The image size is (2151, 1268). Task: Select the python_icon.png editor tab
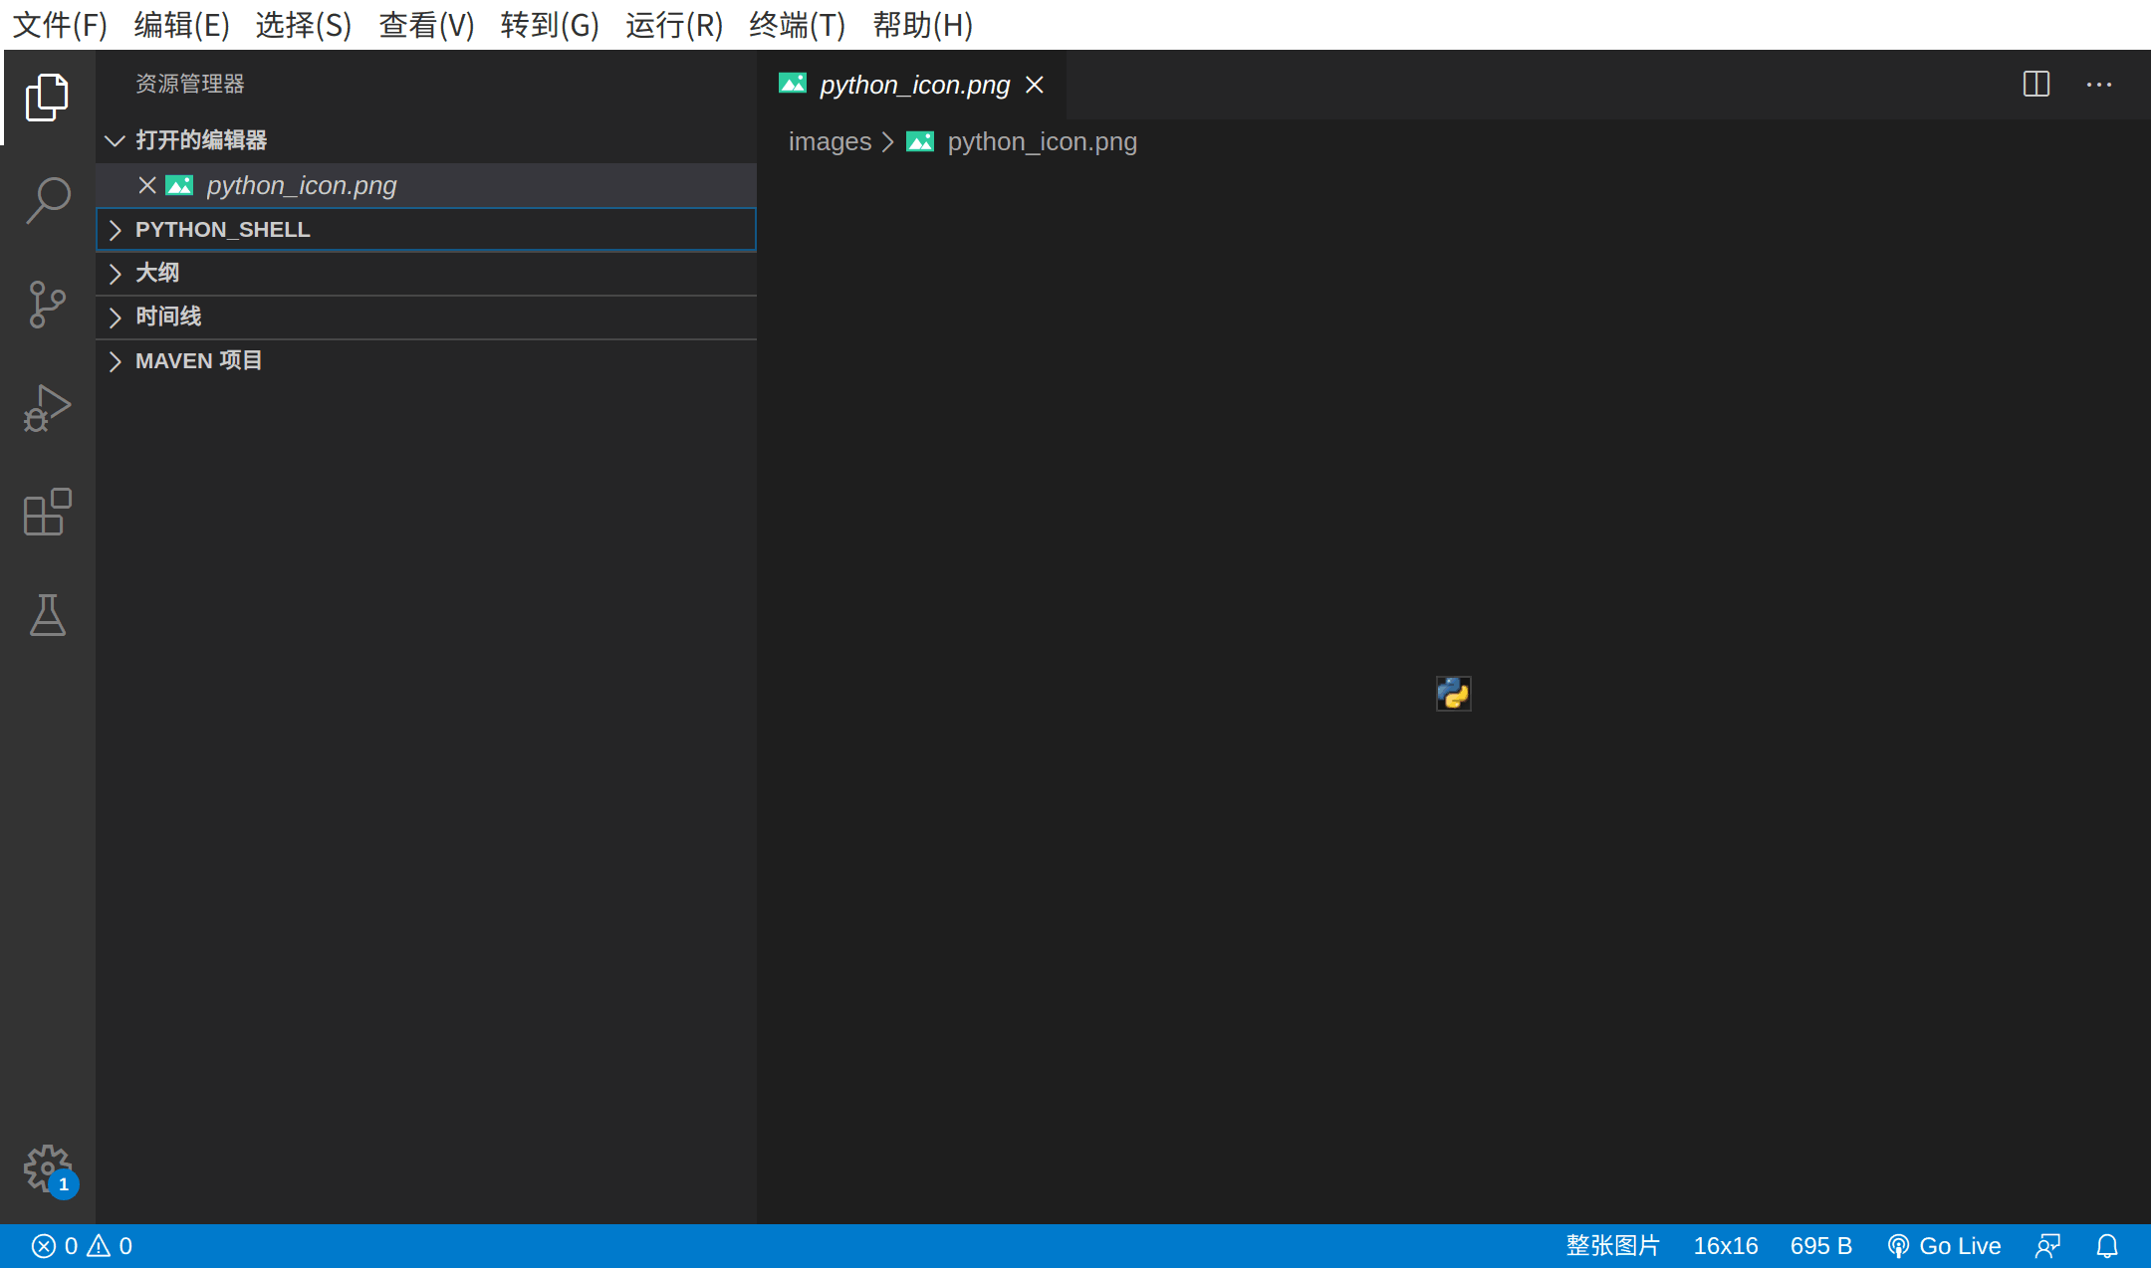tap(912, 85)
